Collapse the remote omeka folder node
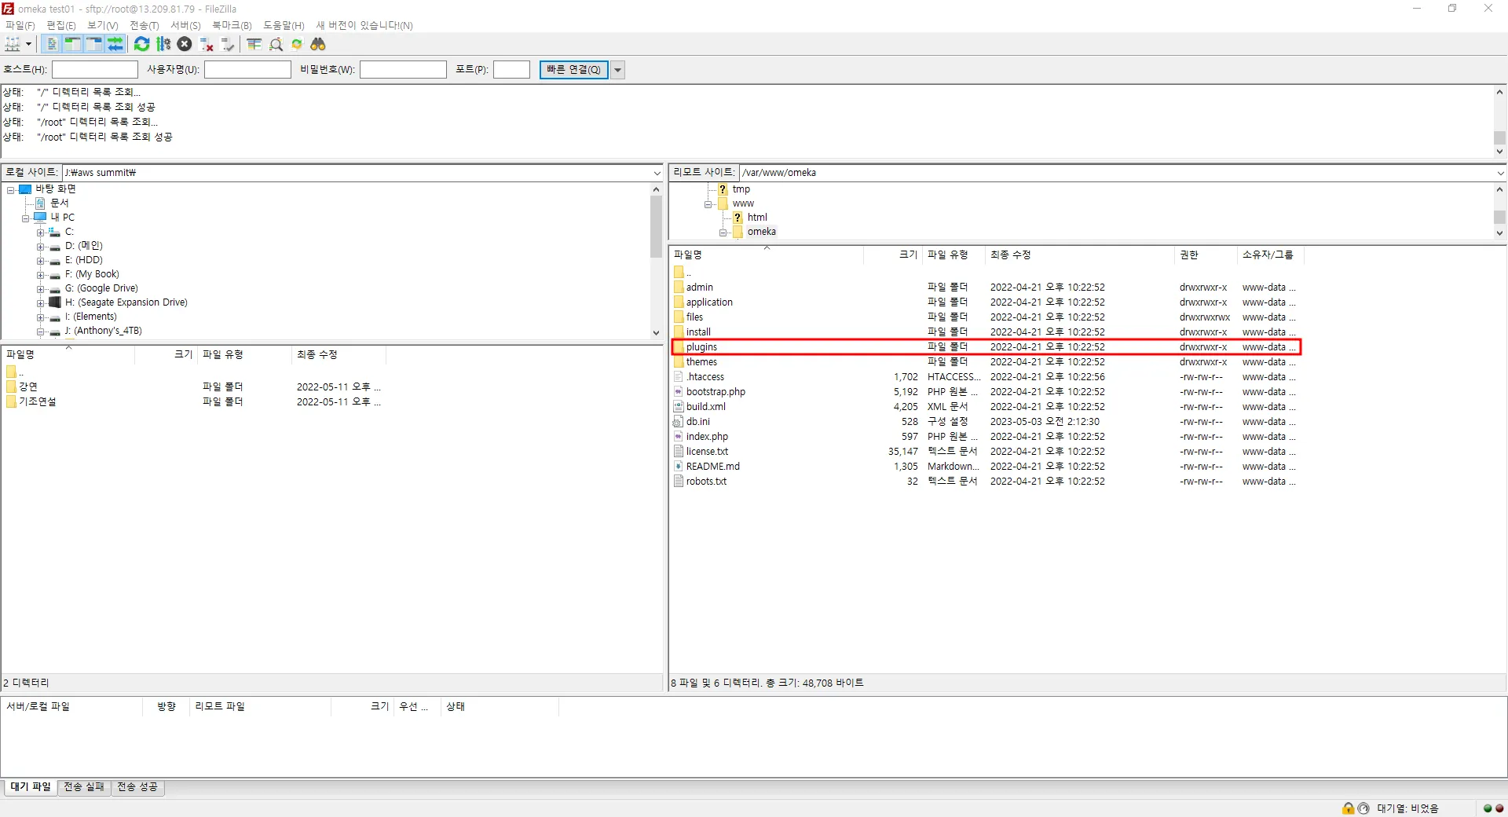Image resolution: width=1508 pixels, height=817 pixels. (723, 233)
